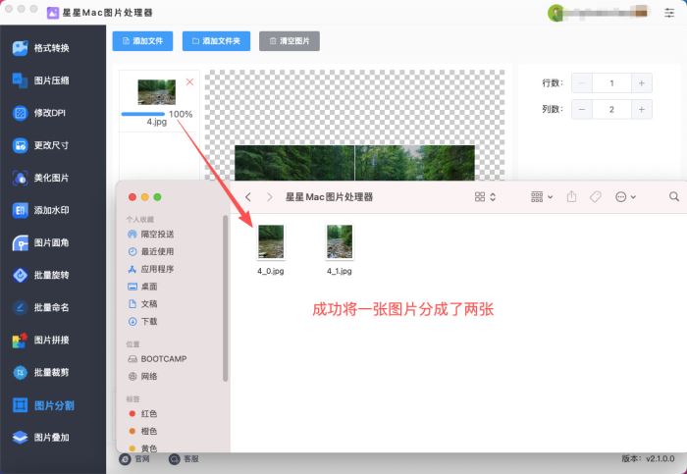Open the 图片拼接 image stitching tool
Viewport: 687px width, 474px height.
coord(41,340)
